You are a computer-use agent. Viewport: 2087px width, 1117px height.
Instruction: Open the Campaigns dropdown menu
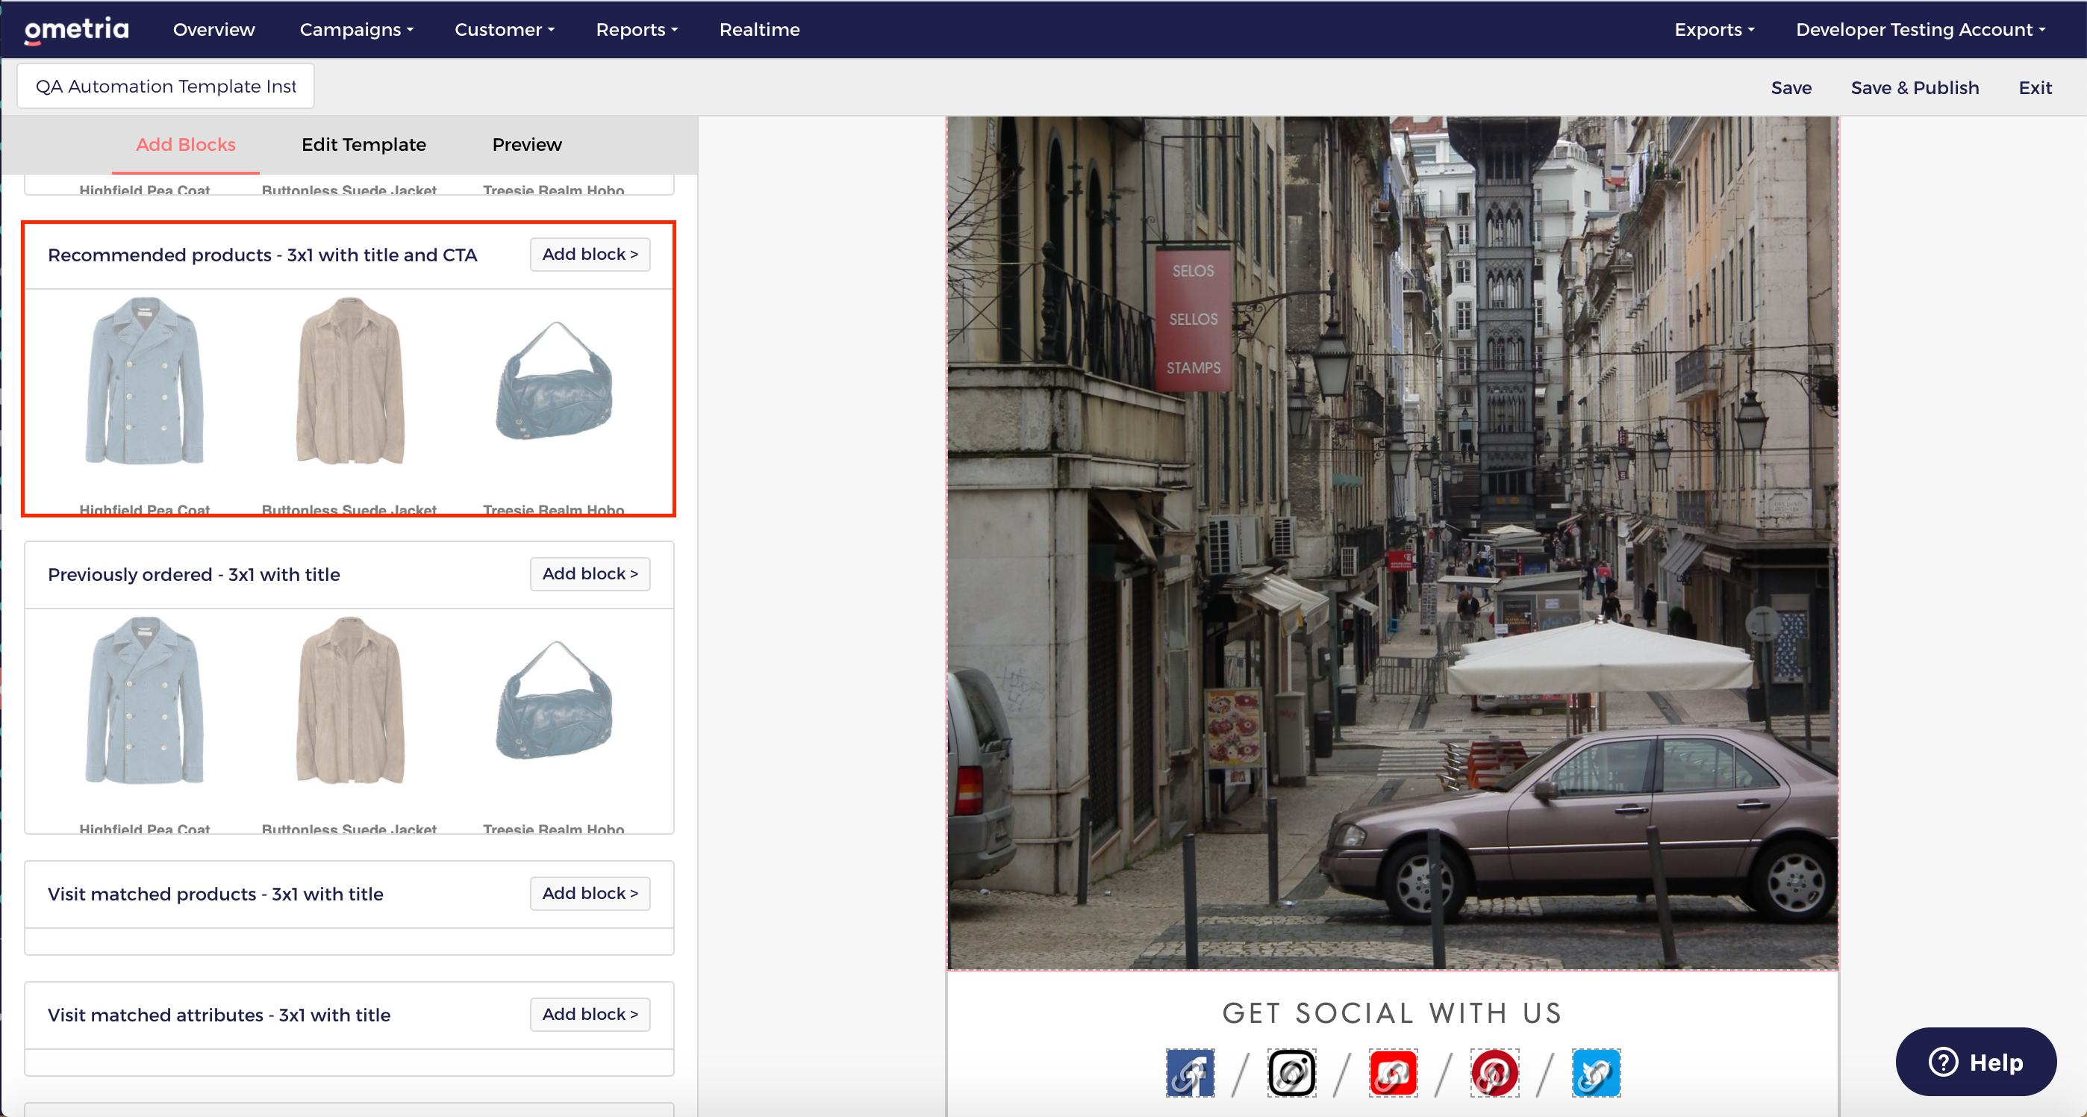357,30
